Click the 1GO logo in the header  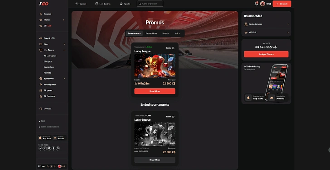point(44,4)
